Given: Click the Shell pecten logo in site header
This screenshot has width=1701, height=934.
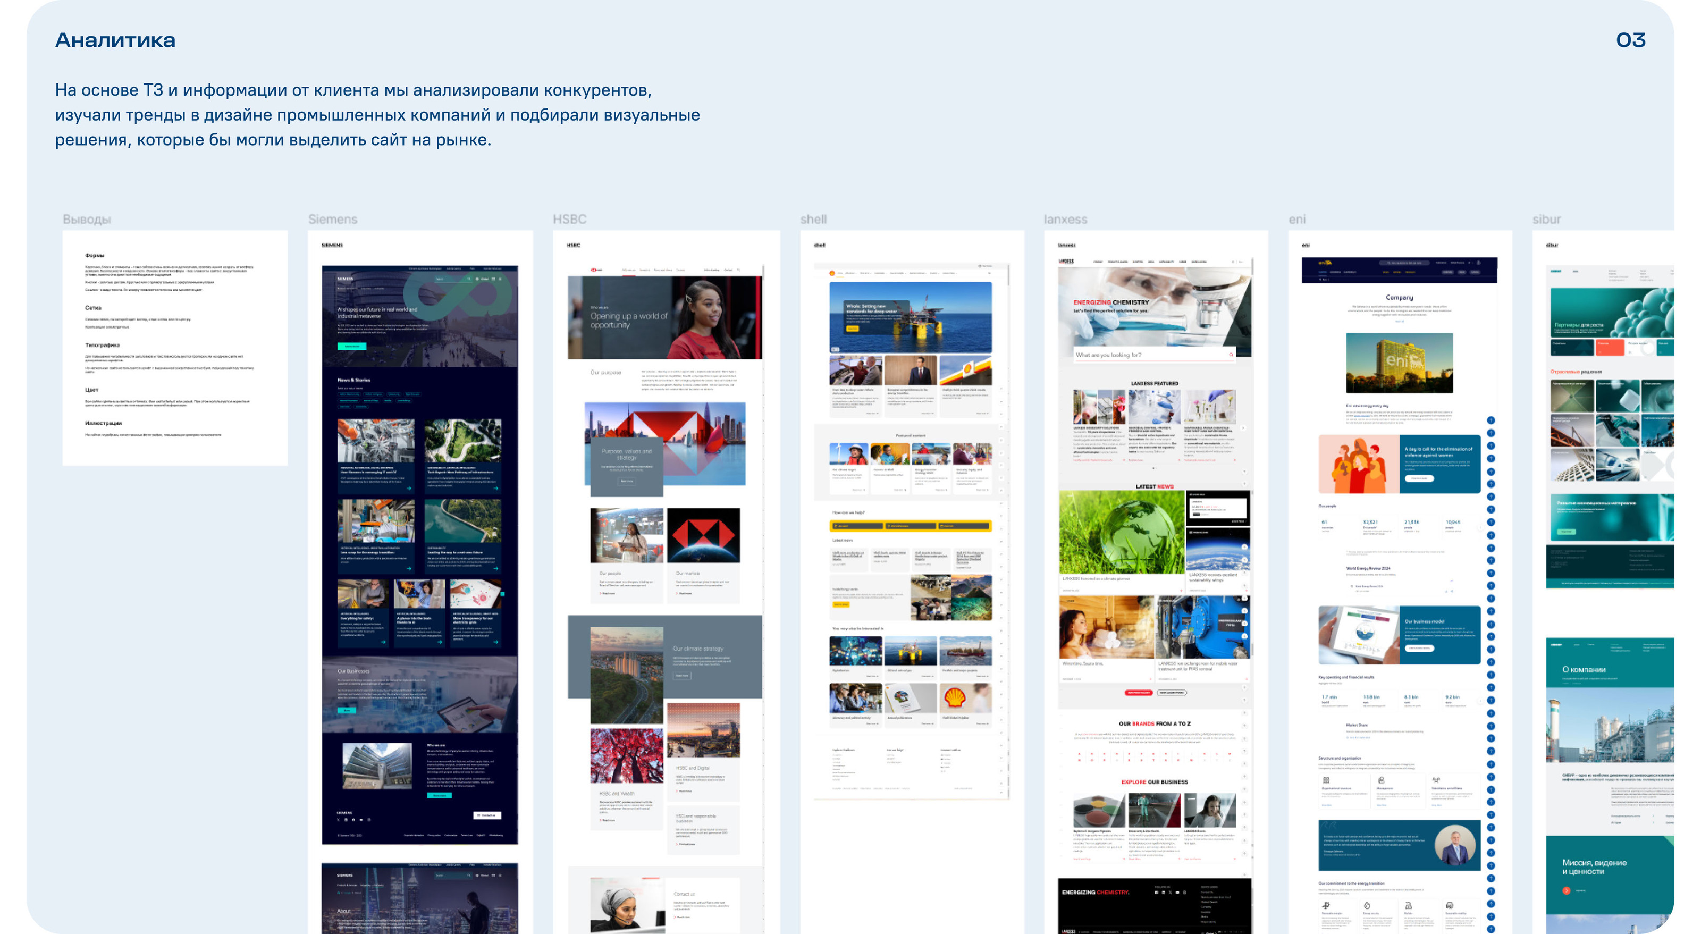Looking at the screenshot, I should [832, 273].
